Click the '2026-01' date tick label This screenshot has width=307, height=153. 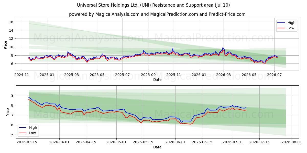click(x=199, y=75)
